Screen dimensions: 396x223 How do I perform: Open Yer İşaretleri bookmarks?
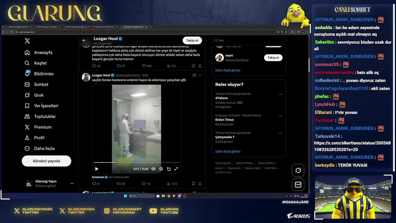click(x=41, y=106)
